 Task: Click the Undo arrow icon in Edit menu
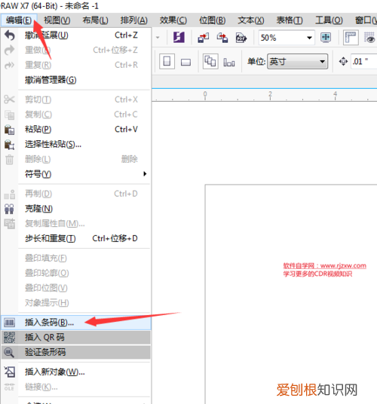click(x=10, y=35)
